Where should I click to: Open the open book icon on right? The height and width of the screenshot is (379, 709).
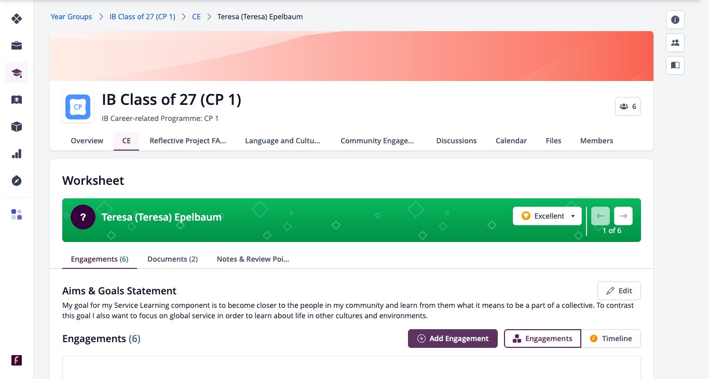tap(675, 65)
